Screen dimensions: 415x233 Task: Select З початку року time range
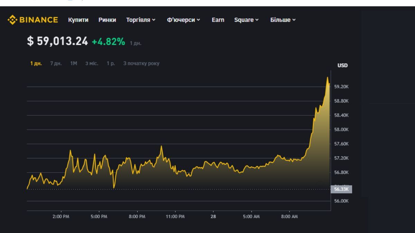(x=141, y=64)
